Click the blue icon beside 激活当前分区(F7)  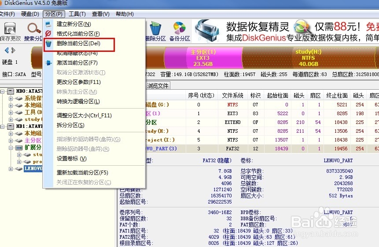coord(48,63)
